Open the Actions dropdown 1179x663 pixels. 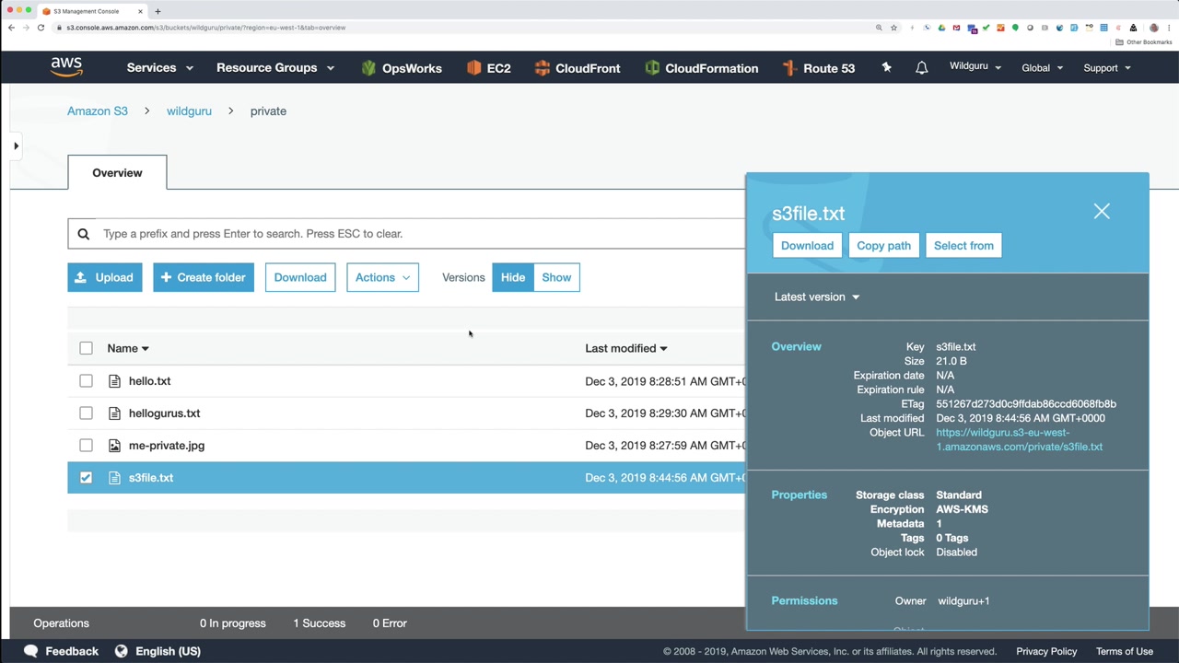(382, 277)
